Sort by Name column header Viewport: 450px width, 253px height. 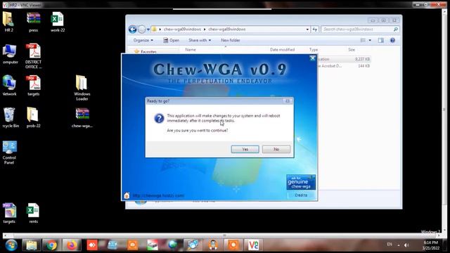[x=191, y=50]
